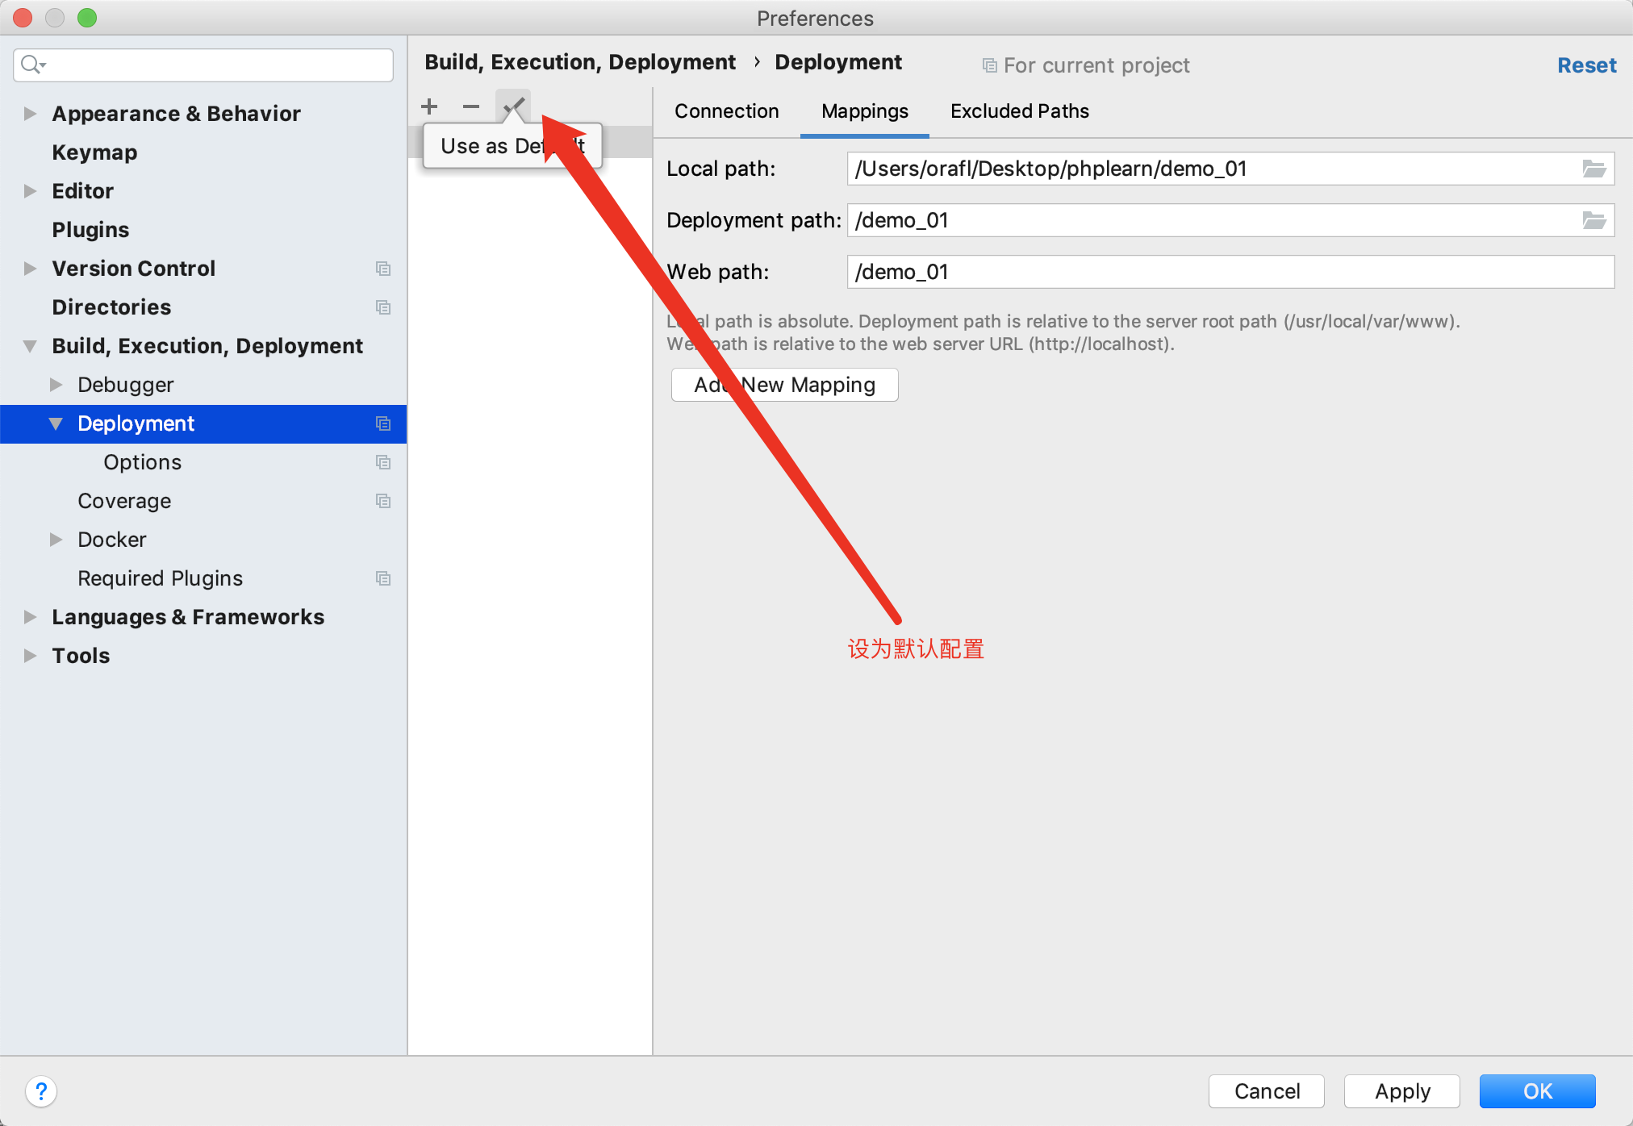Click the Cancel button
The height and width of the screenshot is (1126, 1633).
(1267, 1091)
